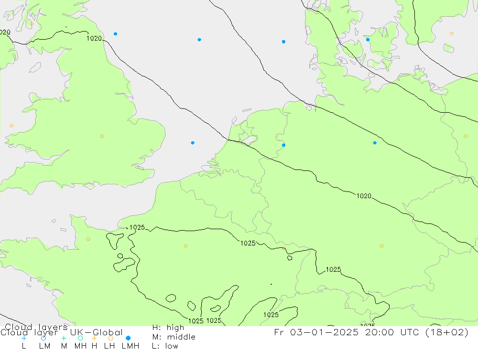
Task: Select the blue dot on Dutch-German border
Action: (x=283, y=145)
